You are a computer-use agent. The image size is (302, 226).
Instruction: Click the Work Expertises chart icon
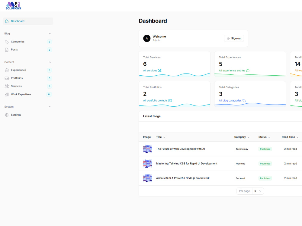pos(7,94)
